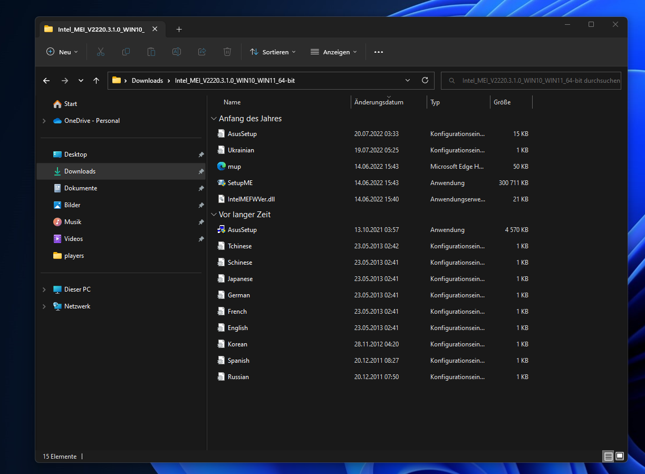
Task: Select the IntelMEFWVer.dll file icon
Action: (x=222, y=199)
